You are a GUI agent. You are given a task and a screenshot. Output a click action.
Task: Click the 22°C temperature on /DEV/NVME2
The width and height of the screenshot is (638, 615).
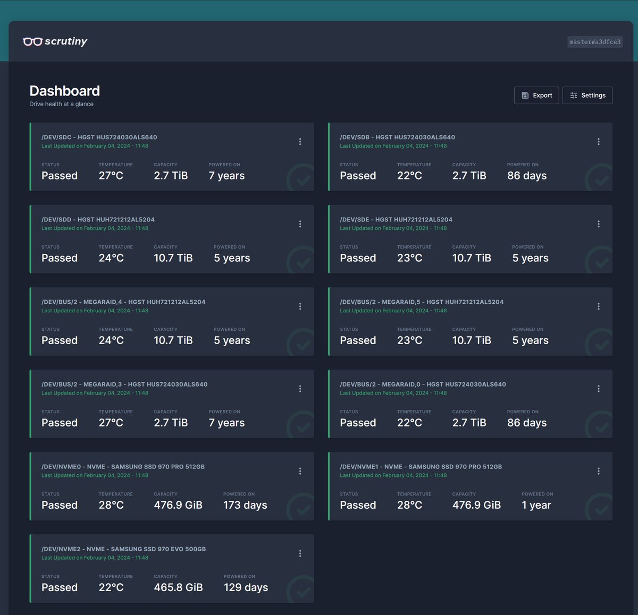pyautogui.click(x=111, y=587)
